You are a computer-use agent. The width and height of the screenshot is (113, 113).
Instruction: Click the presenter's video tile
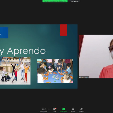click(x=96, y=56)
